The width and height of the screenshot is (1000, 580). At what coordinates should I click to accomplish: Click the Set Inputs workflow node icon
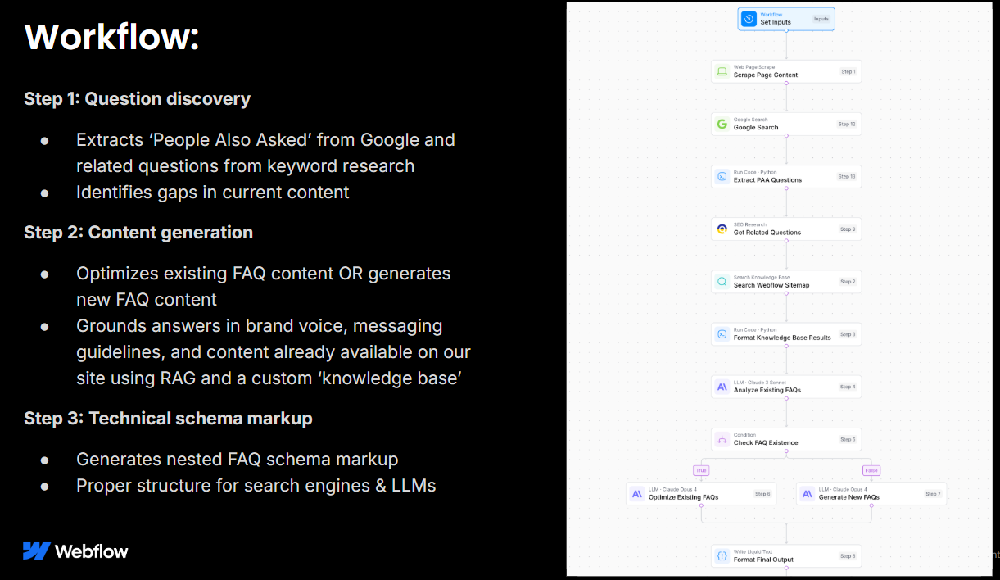point(749,19)
